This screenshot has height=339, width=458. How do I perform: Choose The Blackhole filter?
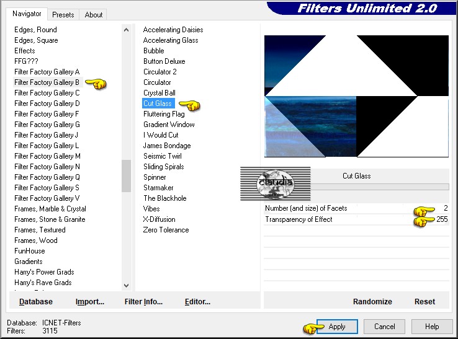coord(164,198)
